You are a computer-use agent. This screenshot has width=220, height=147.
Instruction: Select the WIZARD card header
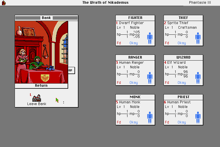pyautogui.click(x=183, y=57)
